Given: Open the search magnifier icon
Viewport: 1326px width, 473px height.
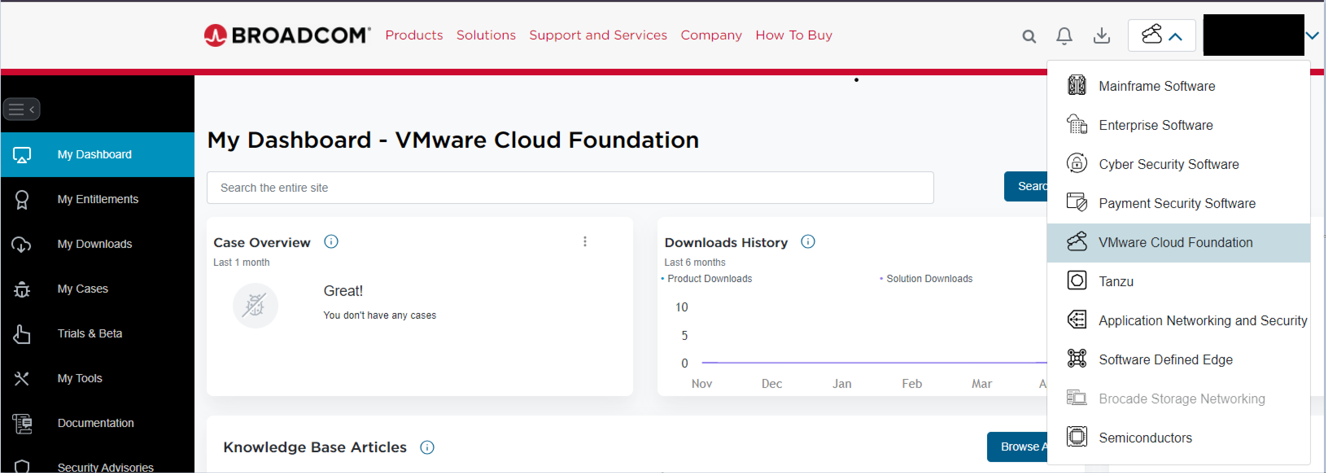Looking at the screenshot, I should [1029, 36].
